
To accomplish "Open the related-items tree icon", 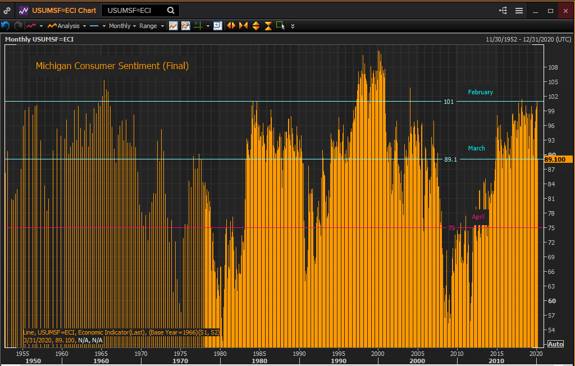I will point(503,11).
